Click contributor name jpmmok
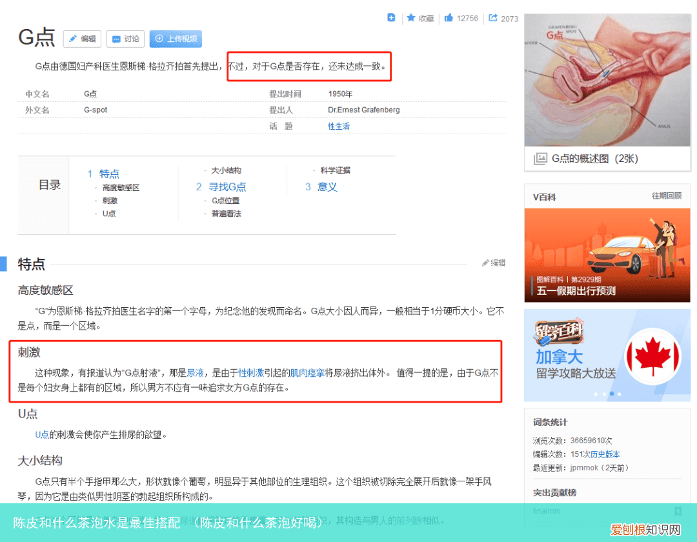Image resolution: width=697 pixels, height=542 pixels. coord(584,468)
